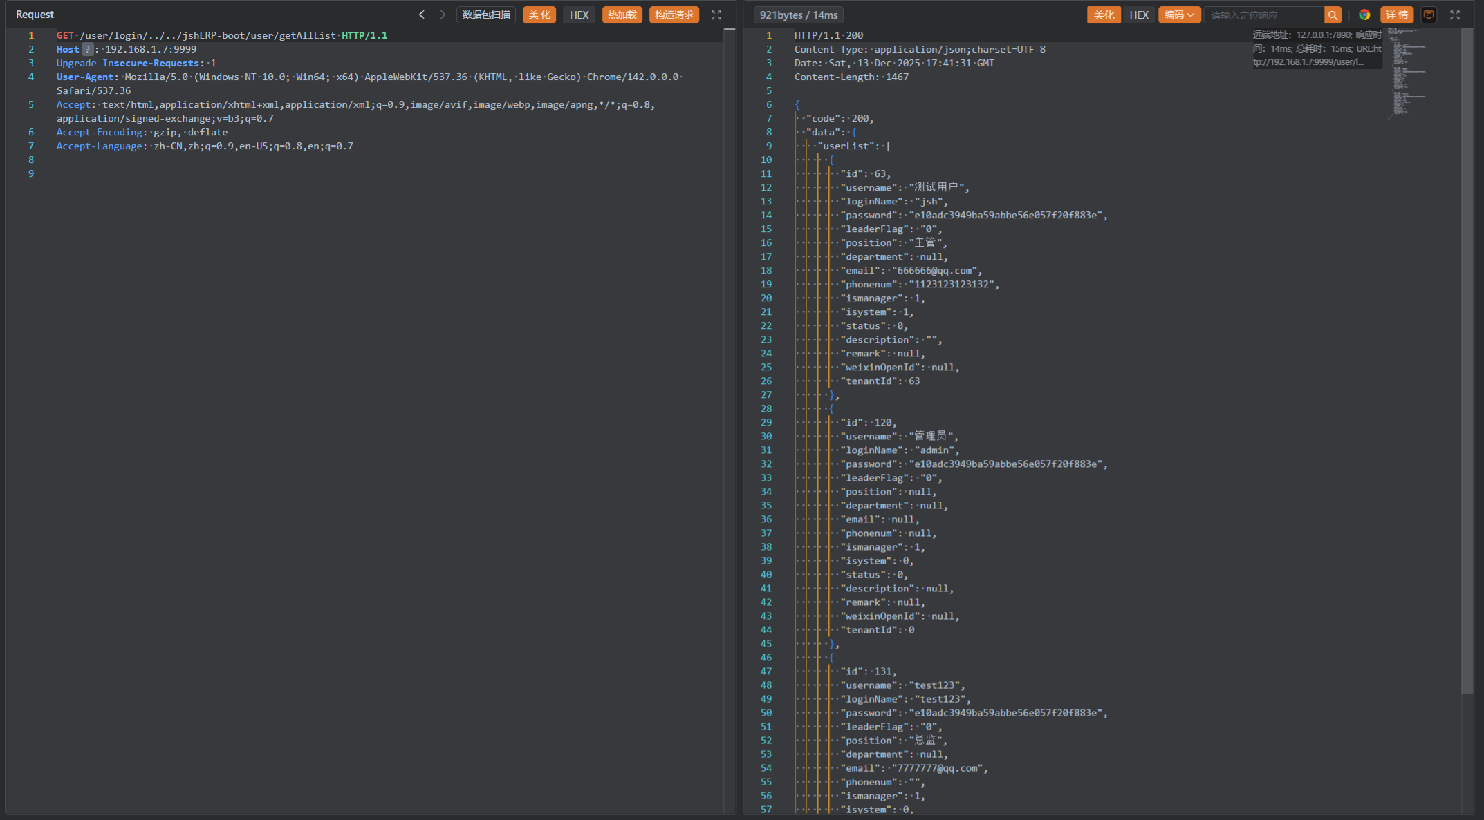Click the response search magnifier icon
The image size is (1484, 820).
(x=1333, y=15)
